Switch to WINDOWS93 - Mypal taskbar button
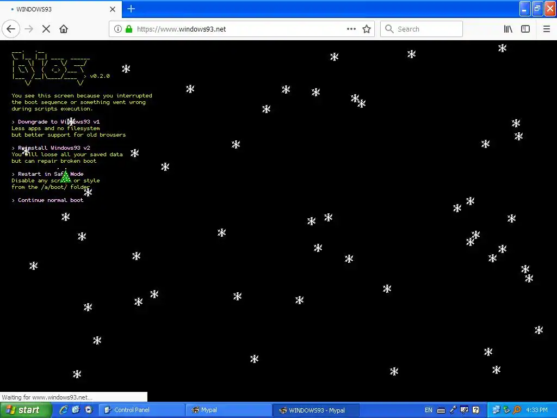 coord(316,410)
